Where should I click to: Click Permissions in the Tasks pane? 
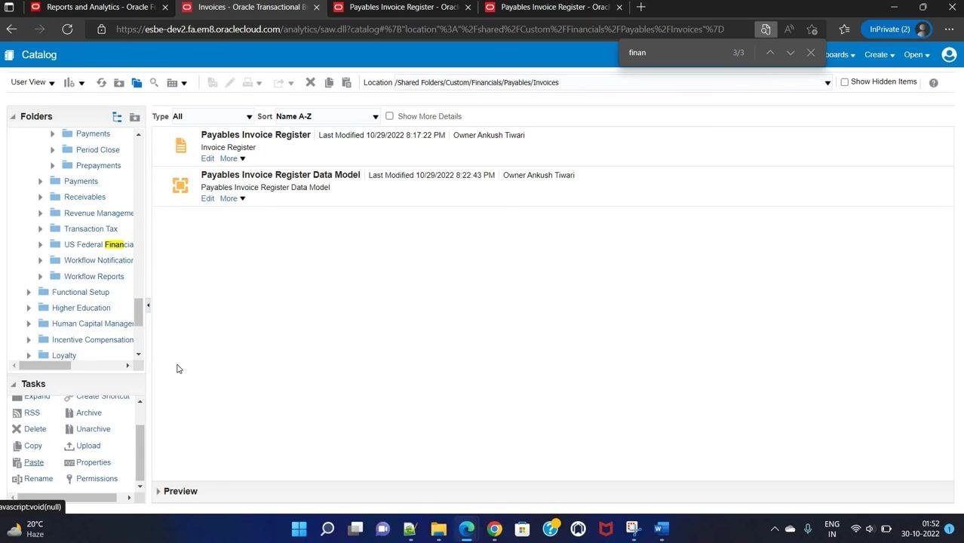97,479
